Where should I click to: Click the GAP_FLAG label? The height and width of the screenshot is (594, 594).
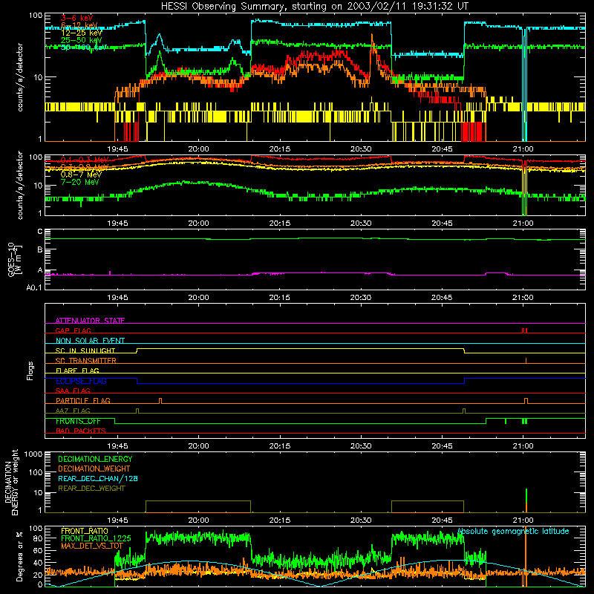pos(73,330)
